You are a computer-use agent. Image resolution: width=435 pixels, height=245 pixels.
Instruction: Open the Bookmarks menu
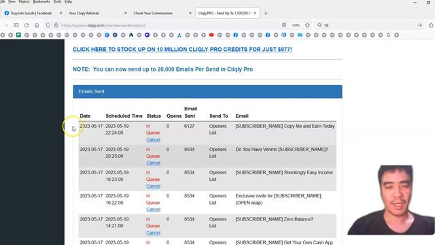tap(41, 1)
